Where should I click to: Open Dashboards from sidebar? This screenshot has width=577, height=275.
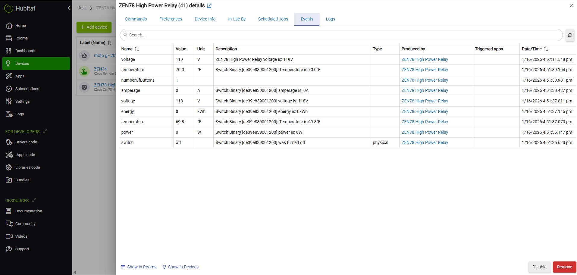point(26,51)
